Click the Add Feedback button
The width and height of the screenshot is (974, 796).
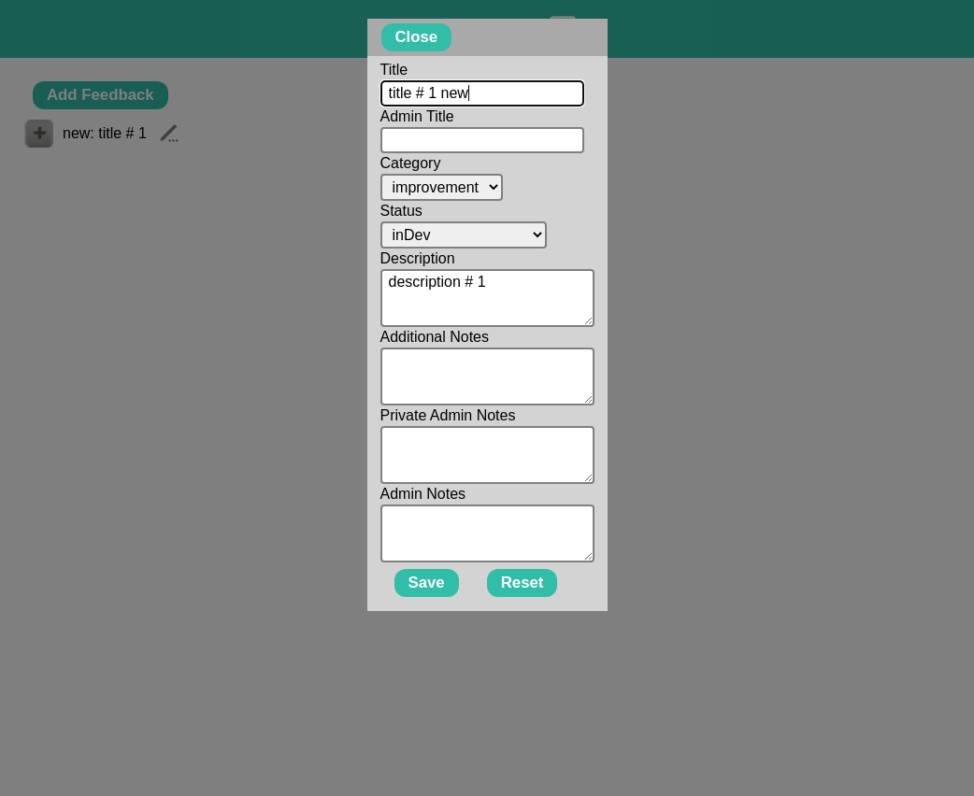tap(100, 95)
